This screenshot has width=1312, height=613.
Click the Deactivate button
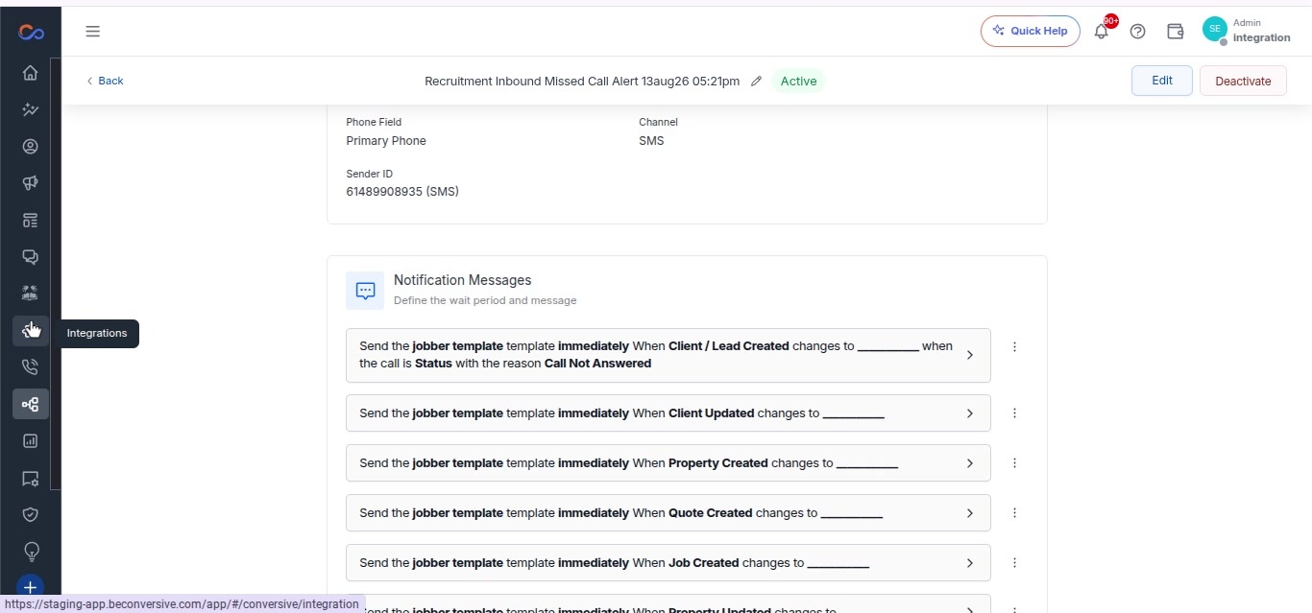[x=1243, y=81]
